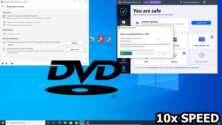Open Task View on taskbar
The image size is (222, 125).
[54, 123]
